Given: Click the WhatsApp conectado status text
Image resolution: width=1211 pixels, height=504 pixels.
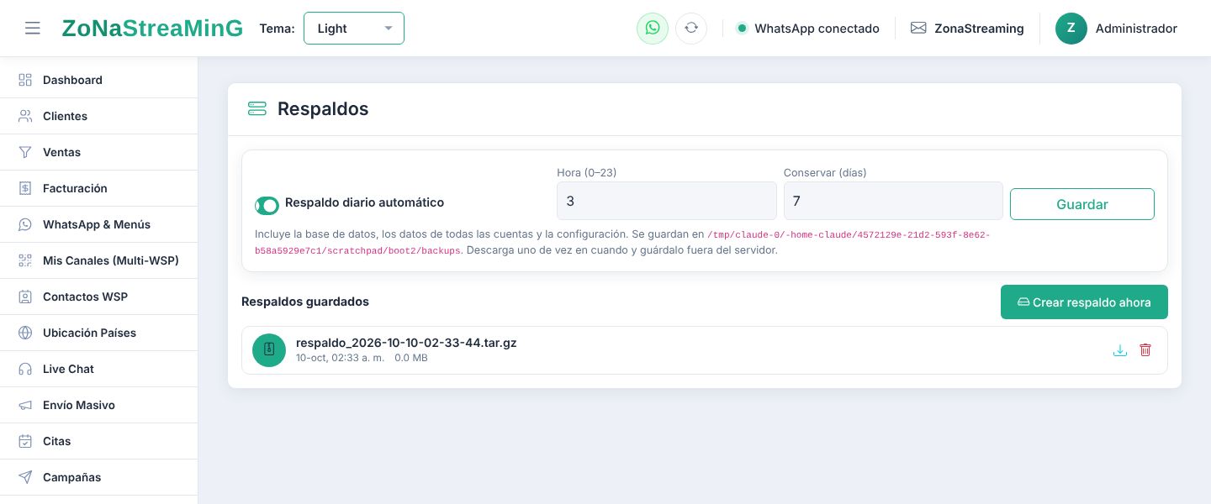Looking at the screenshot, I should 817,29.
